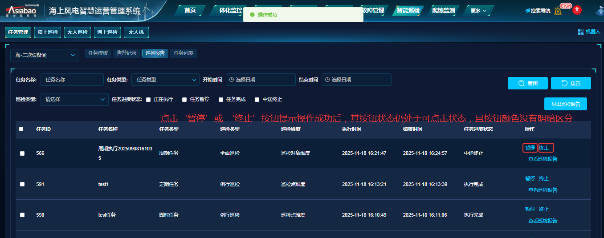This screenshot has height=238, width=604.
Task: Open the 智能巡检 top menu
Action: point(408,10)
